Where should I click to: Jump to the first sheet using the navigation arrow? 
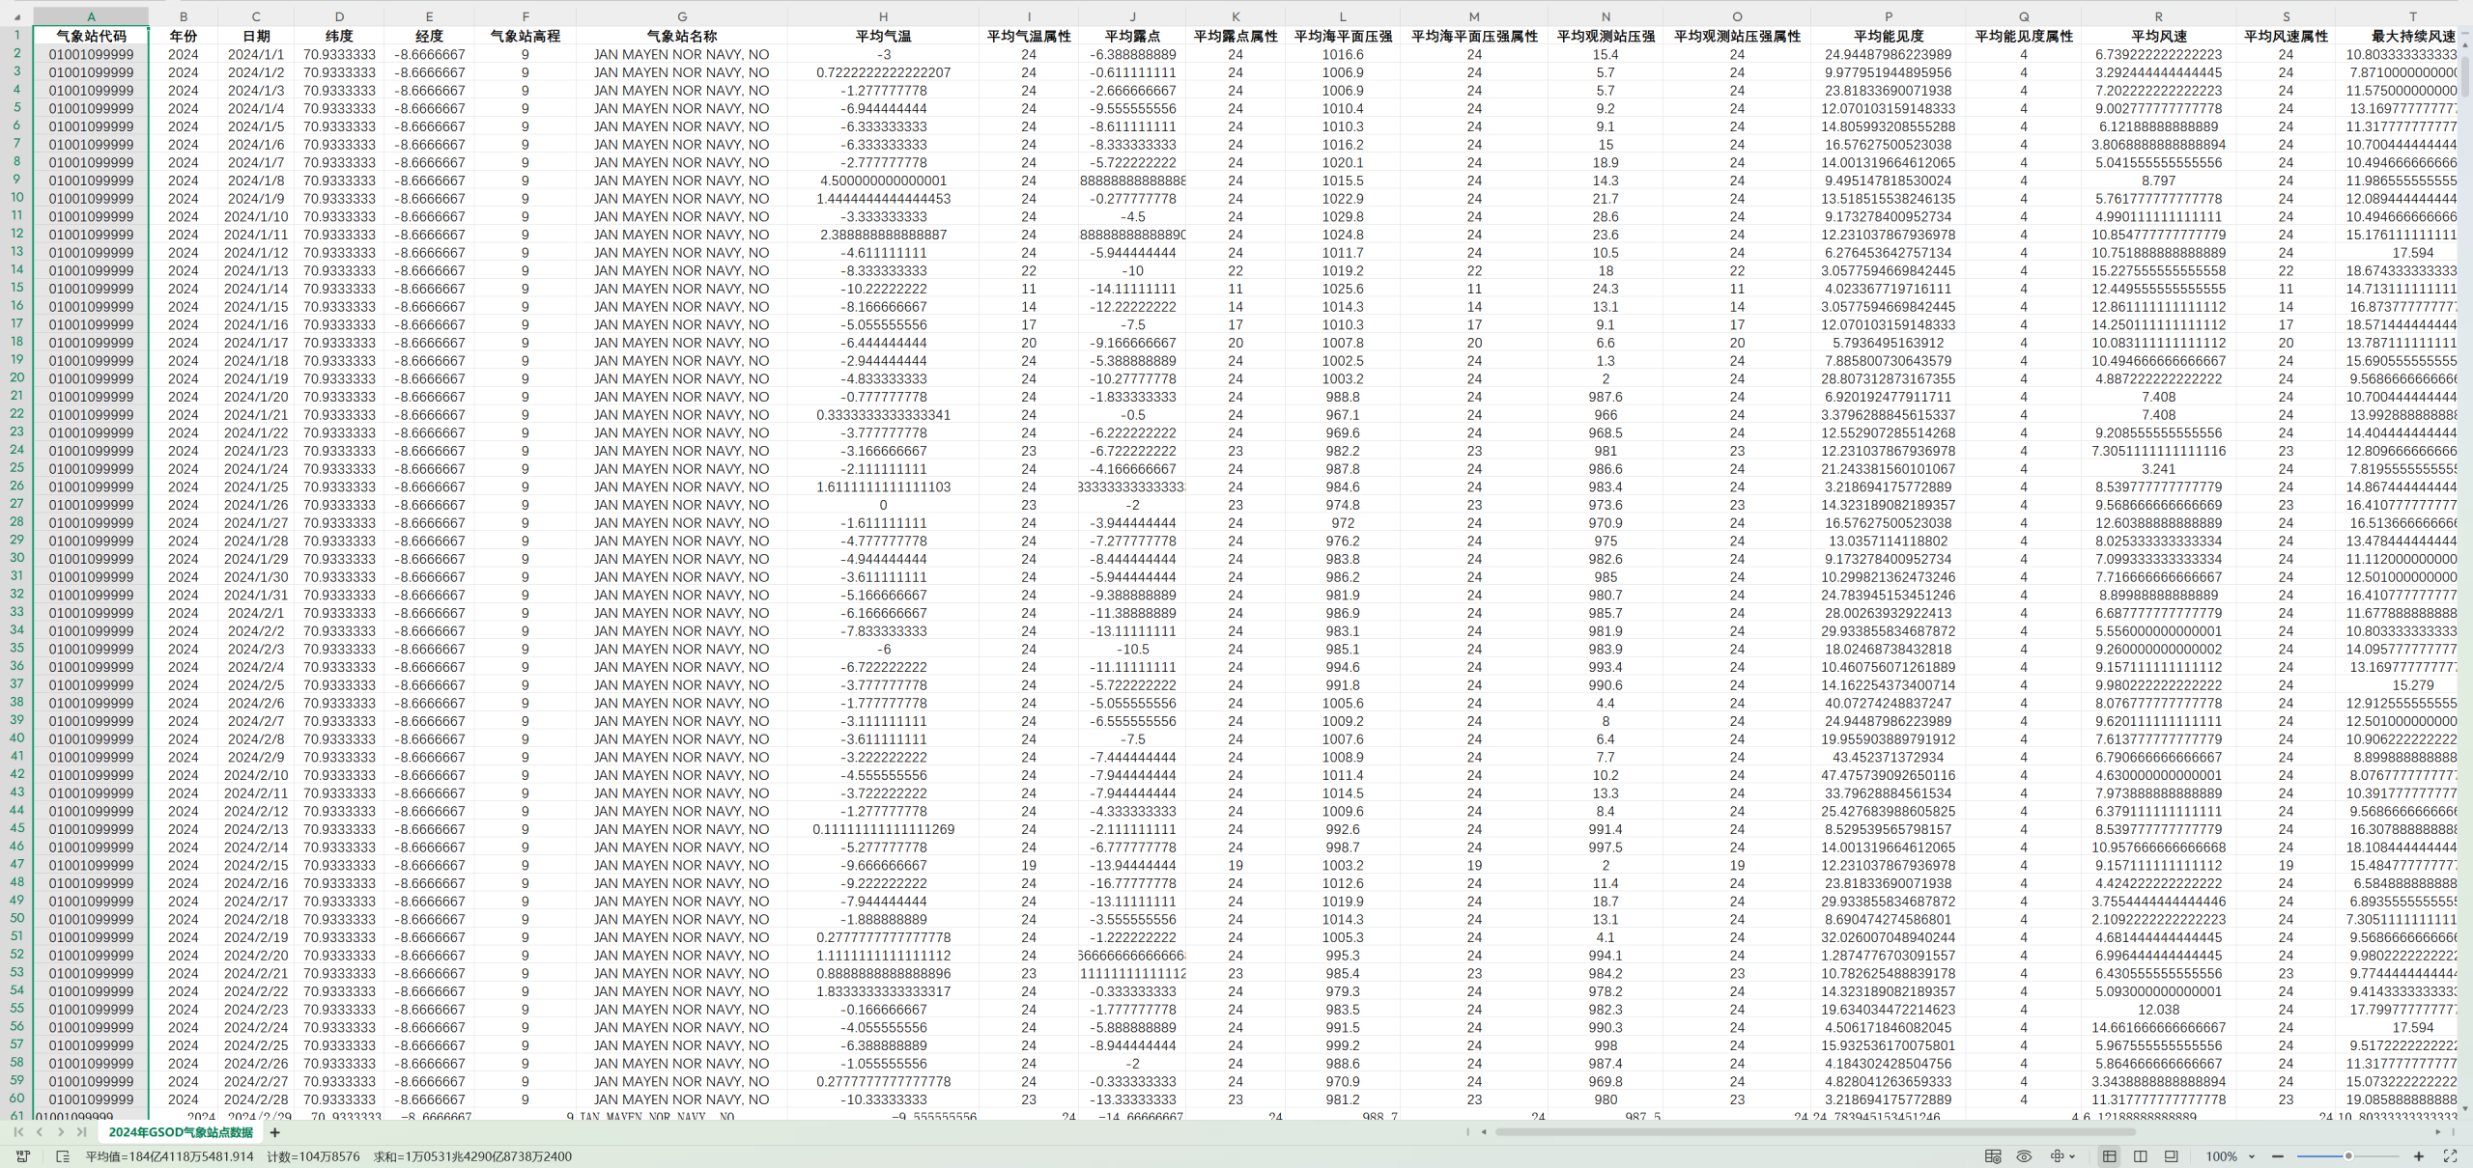(x=18, y=1132)
